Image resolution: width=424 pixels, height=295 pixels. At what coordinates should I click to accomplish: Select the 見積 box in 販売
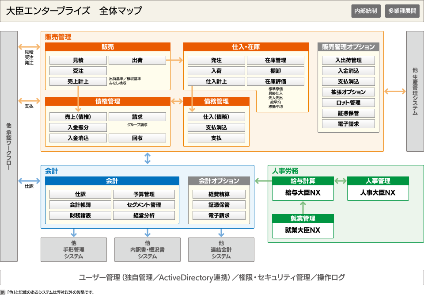pyautogui.click(x=78, y=60)
